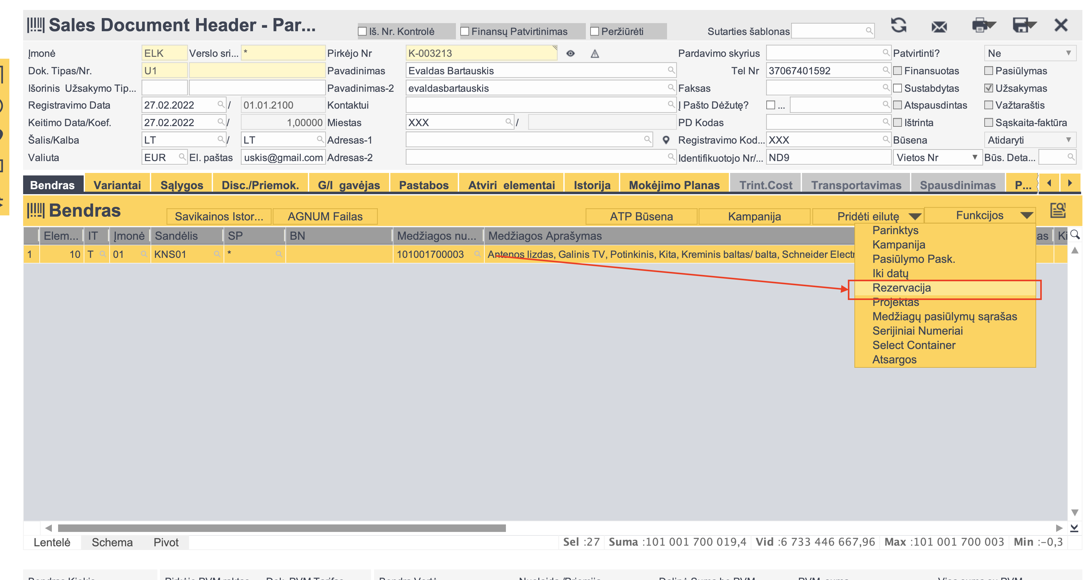Click the horizontal scrollbar thumb
The image size is (1083, 580).
click(282, 528)
